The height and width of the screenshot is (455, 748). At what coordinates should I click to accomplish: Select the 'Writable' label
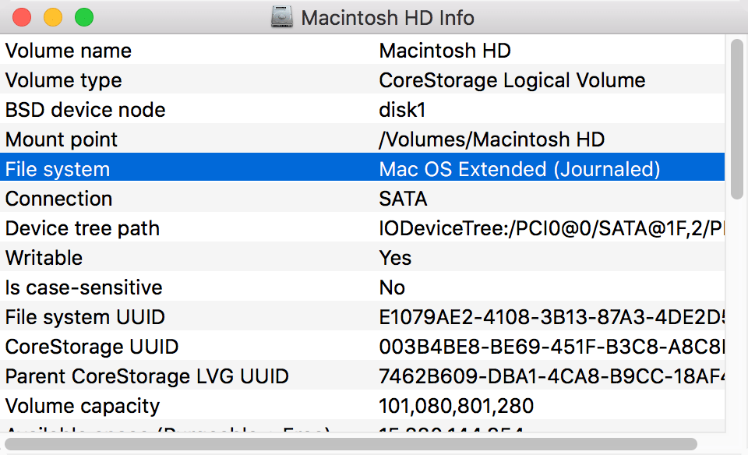44,258
